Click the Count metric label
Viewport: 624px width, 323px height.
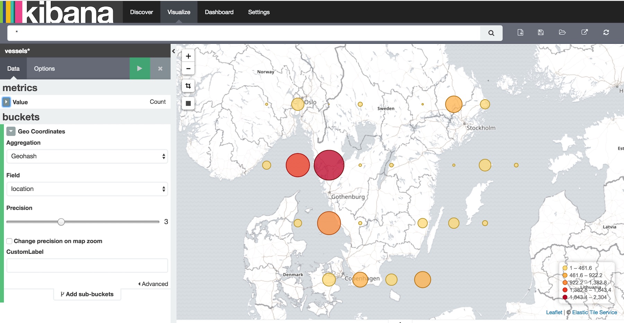tap(158, 102)
